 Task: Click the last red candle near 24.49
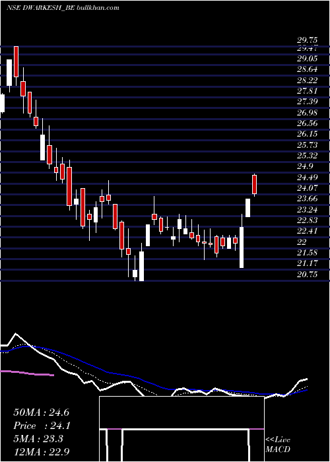click(x=254, y=184)
